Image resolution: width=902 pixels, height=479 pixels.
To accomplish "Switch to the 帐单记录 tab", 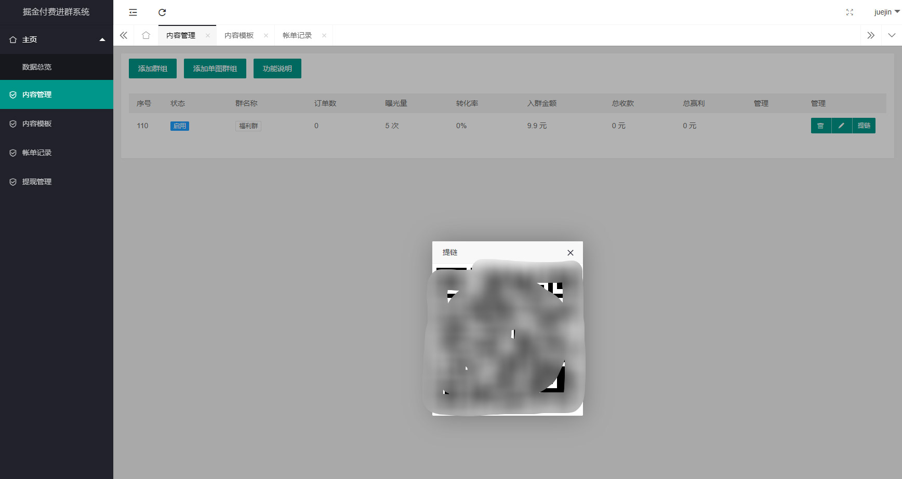I will [x=297, y=35].
